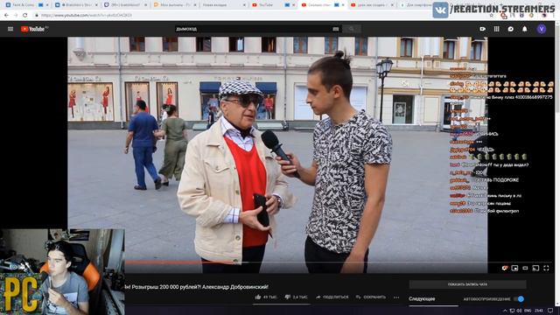Click the video title text
The width and height of the screenshot is (560, 315).
[x=196, y=287]
